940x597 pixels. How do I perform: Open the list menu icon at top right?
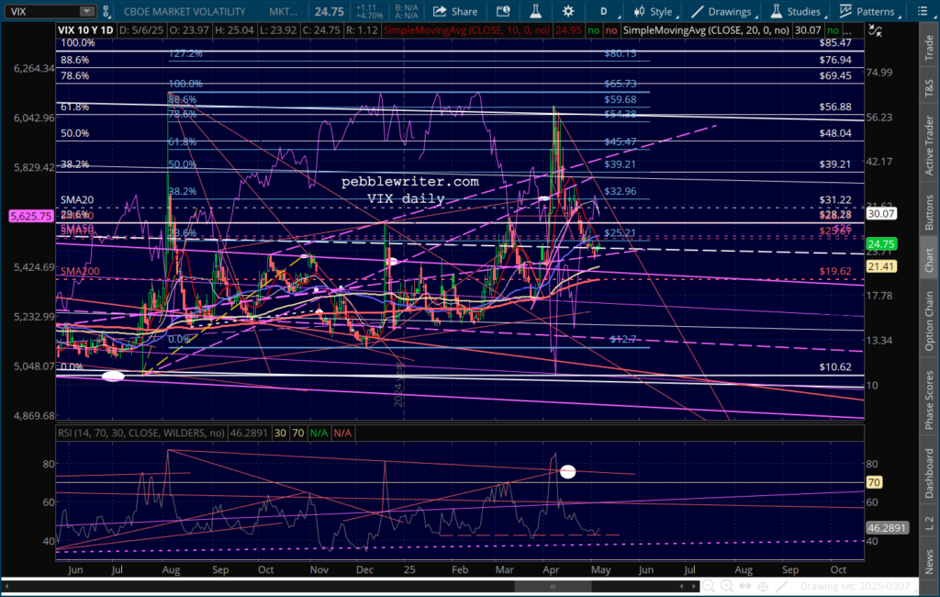pyautogui.click(x=918, y=12)
